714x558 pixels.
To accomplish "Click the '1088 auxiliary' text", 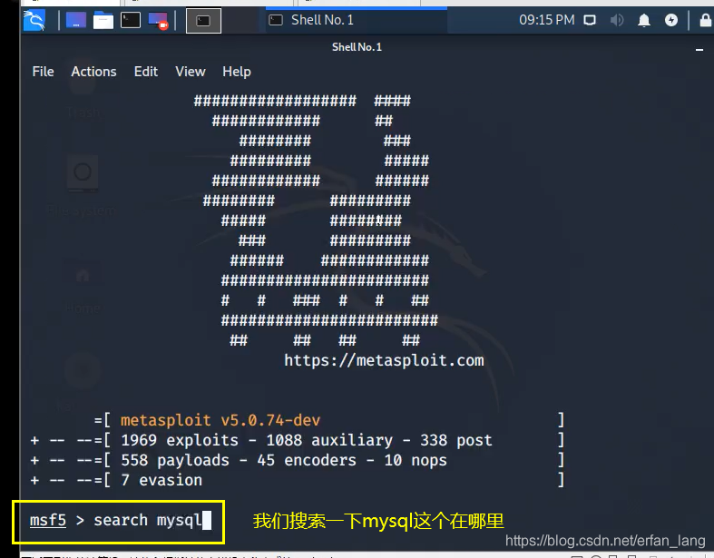I will click(x=329, y=440).
